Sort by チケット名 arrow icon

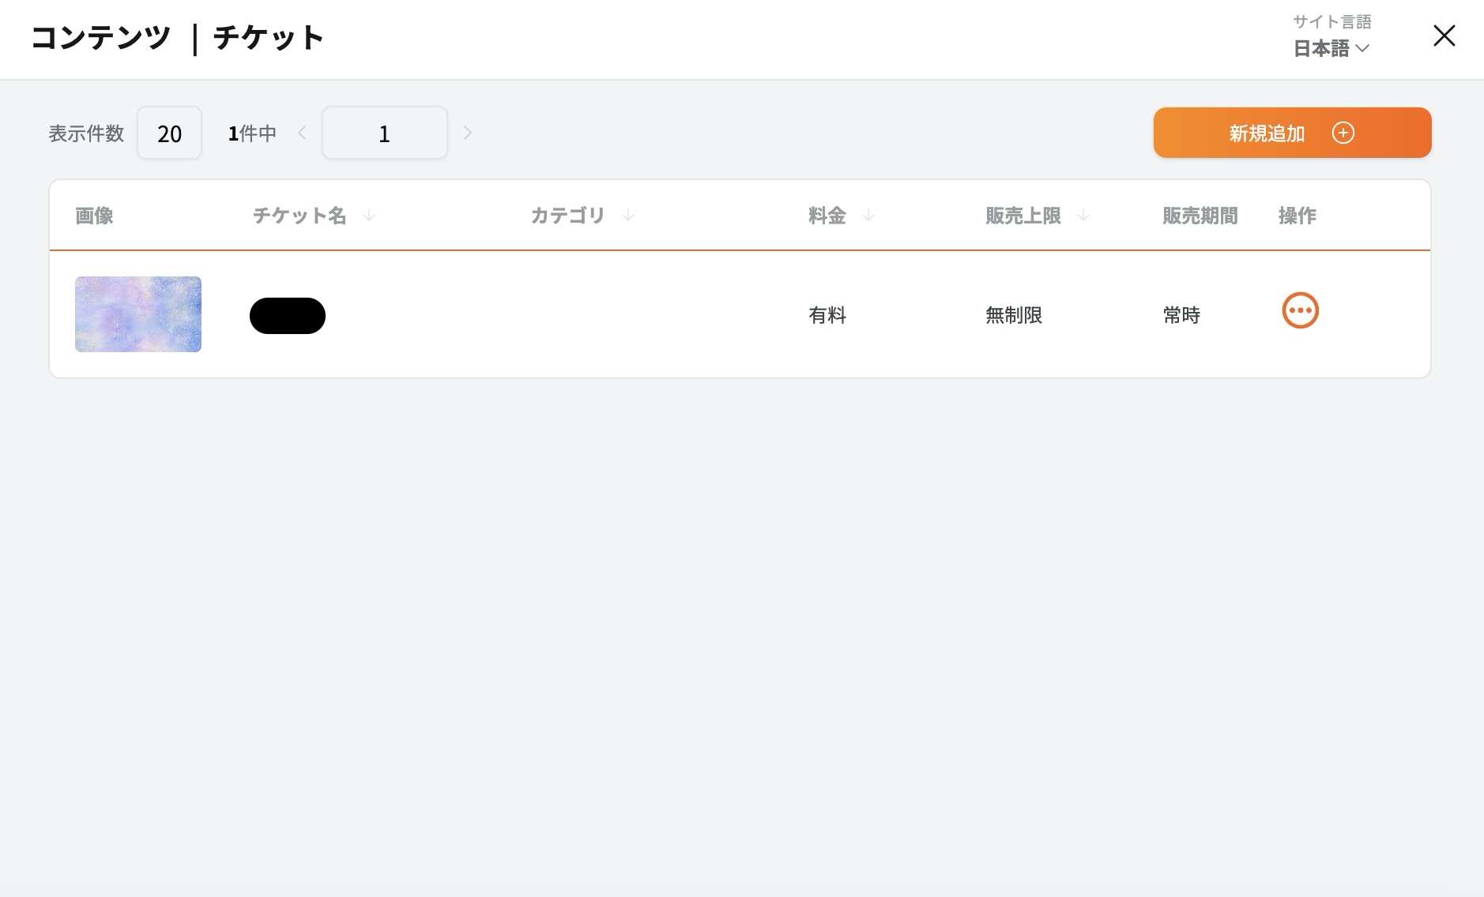(x=368, y=216)
